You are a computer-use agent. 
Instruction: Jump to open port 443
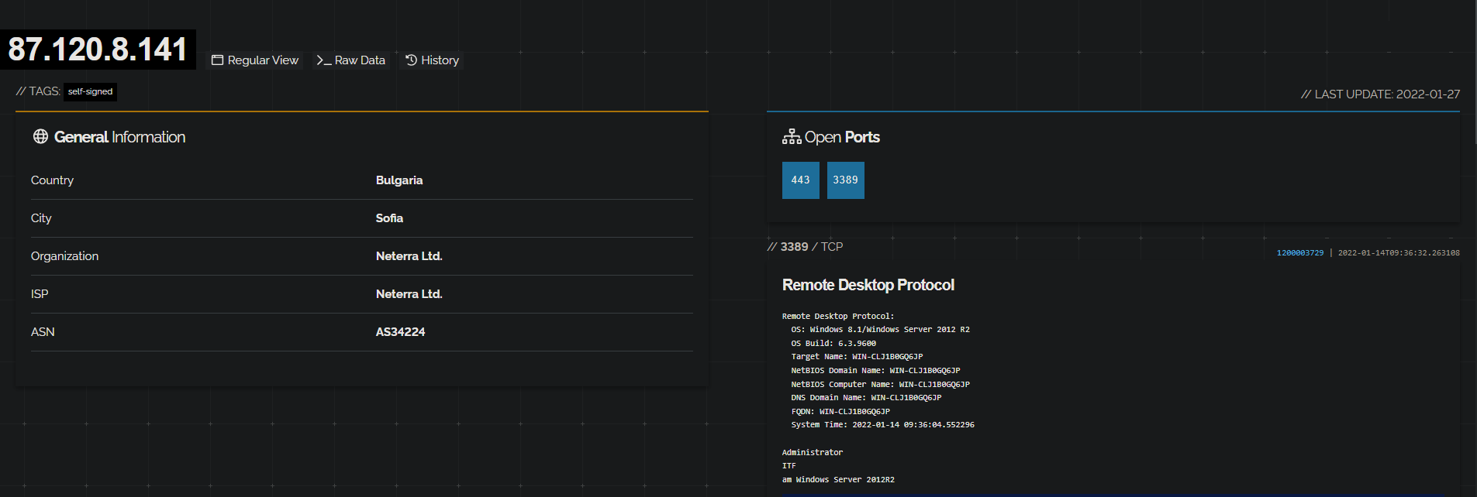click(800, 180)
